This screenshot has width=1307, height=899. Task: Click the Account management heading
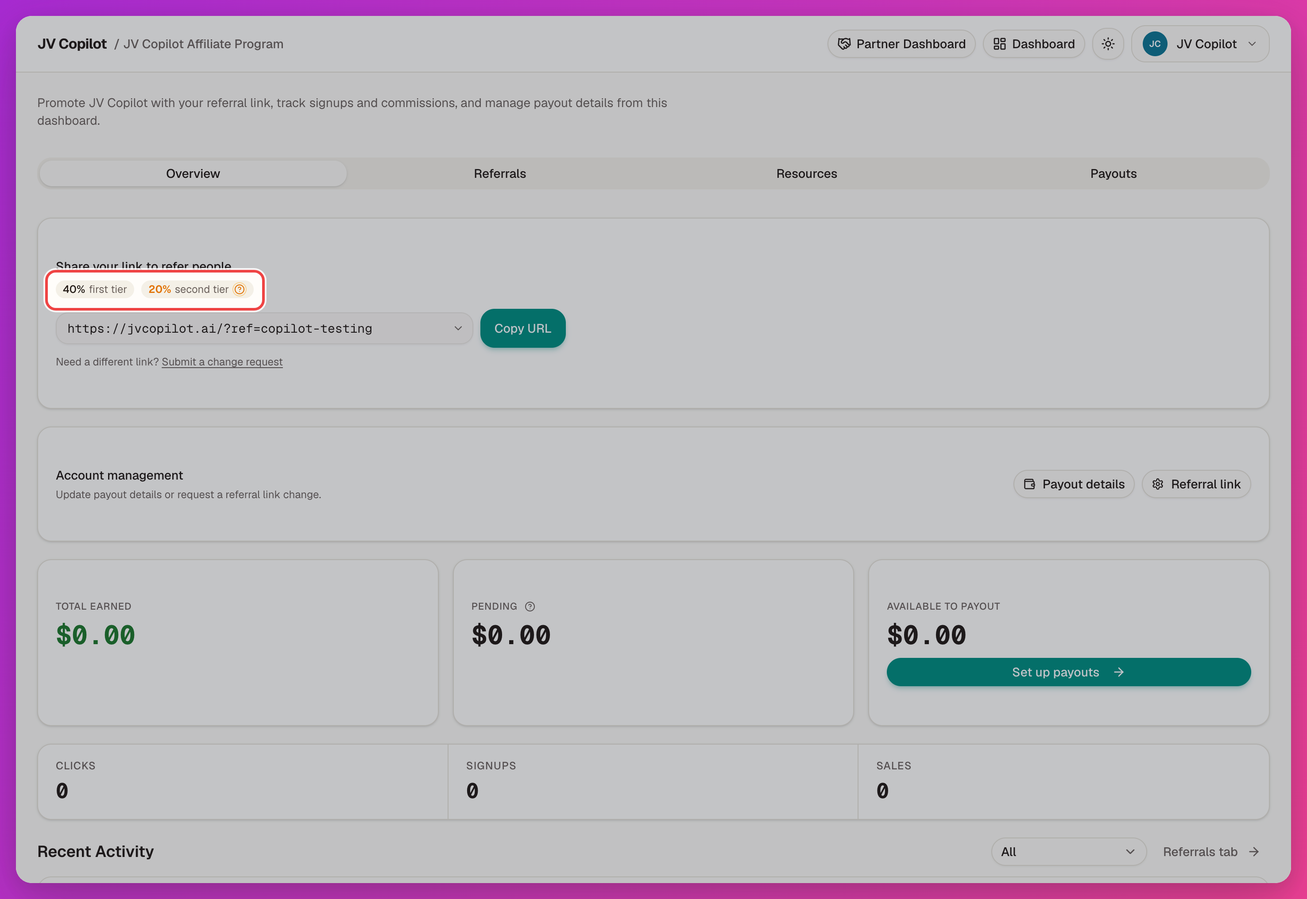point(119,476)
